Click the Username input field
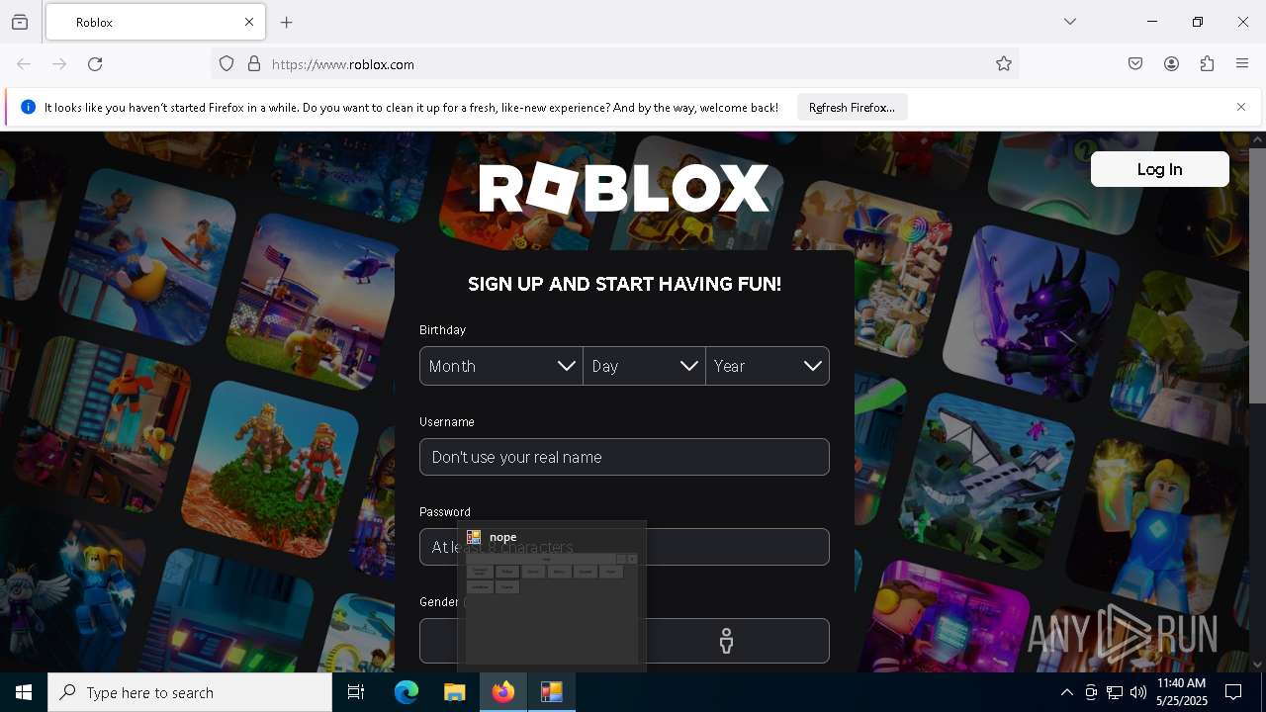 point(624,457)
